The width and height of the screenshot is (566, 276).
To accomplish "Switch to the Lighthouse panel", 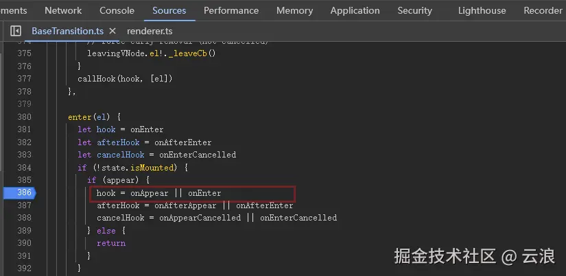I will point(482,10).
